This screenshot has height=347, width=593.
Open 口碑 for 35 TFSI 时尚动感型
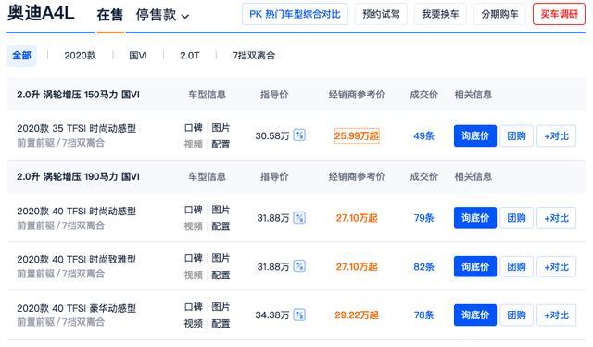(194, 128)
